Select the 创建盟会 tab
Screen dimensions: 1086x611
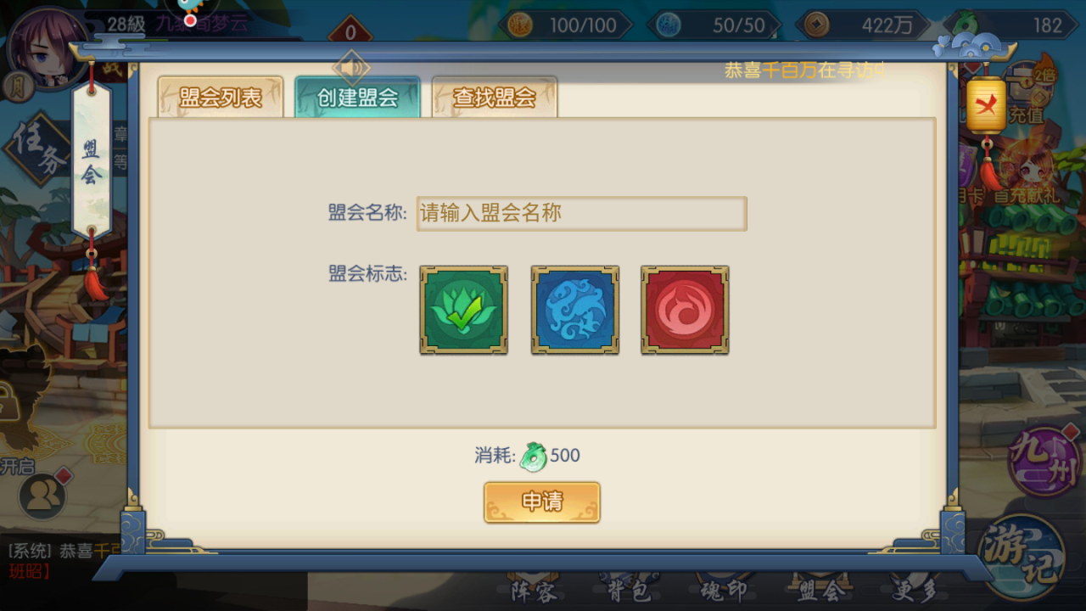click(357, 97)
